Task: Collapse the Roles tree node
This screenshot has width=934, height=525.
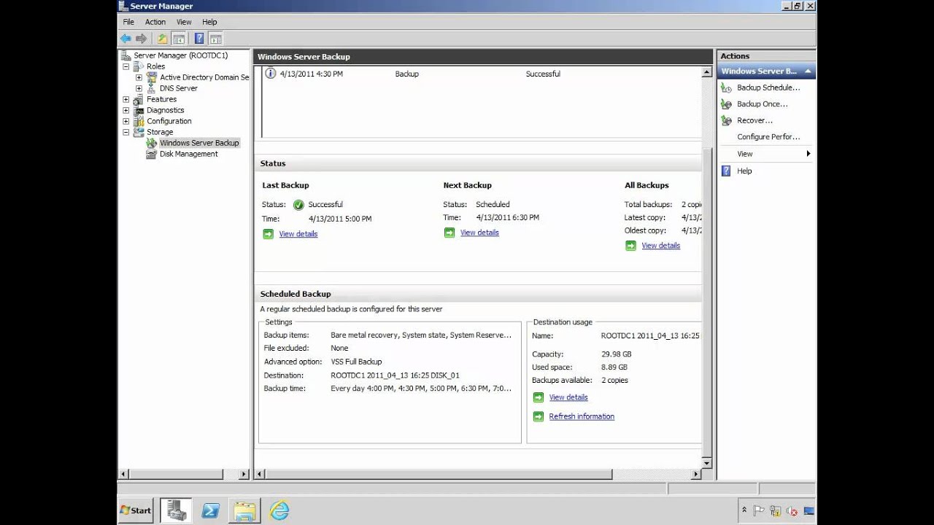Action: (126, 66)
